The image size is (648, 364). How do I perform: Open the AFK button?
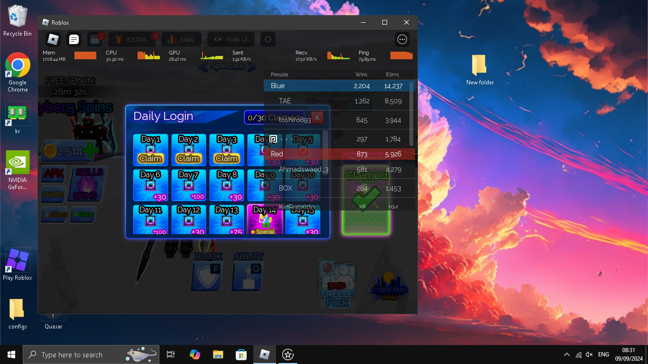point(54,175)
